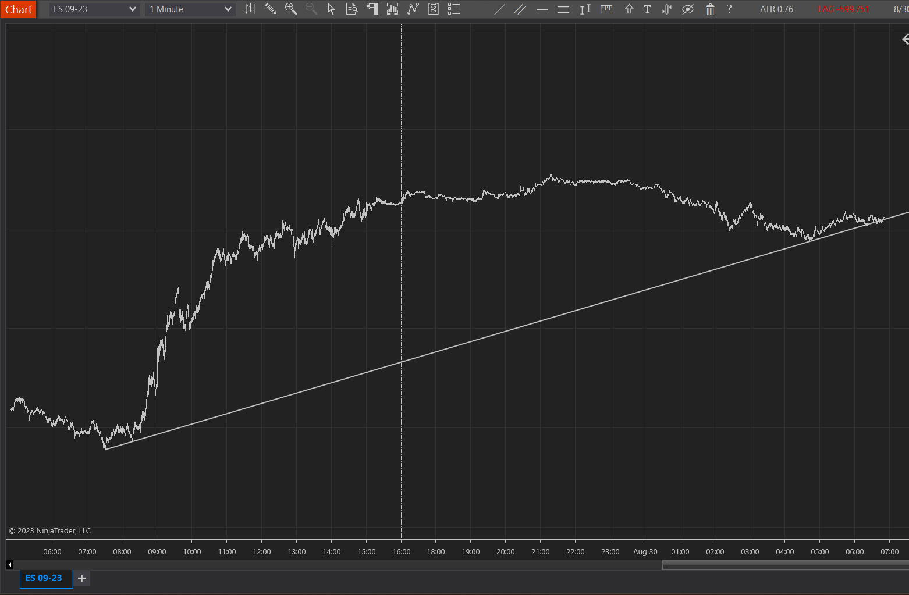Select the text T drawing tool
Viewport: 909px width, 595px height.
coord(647,9)
